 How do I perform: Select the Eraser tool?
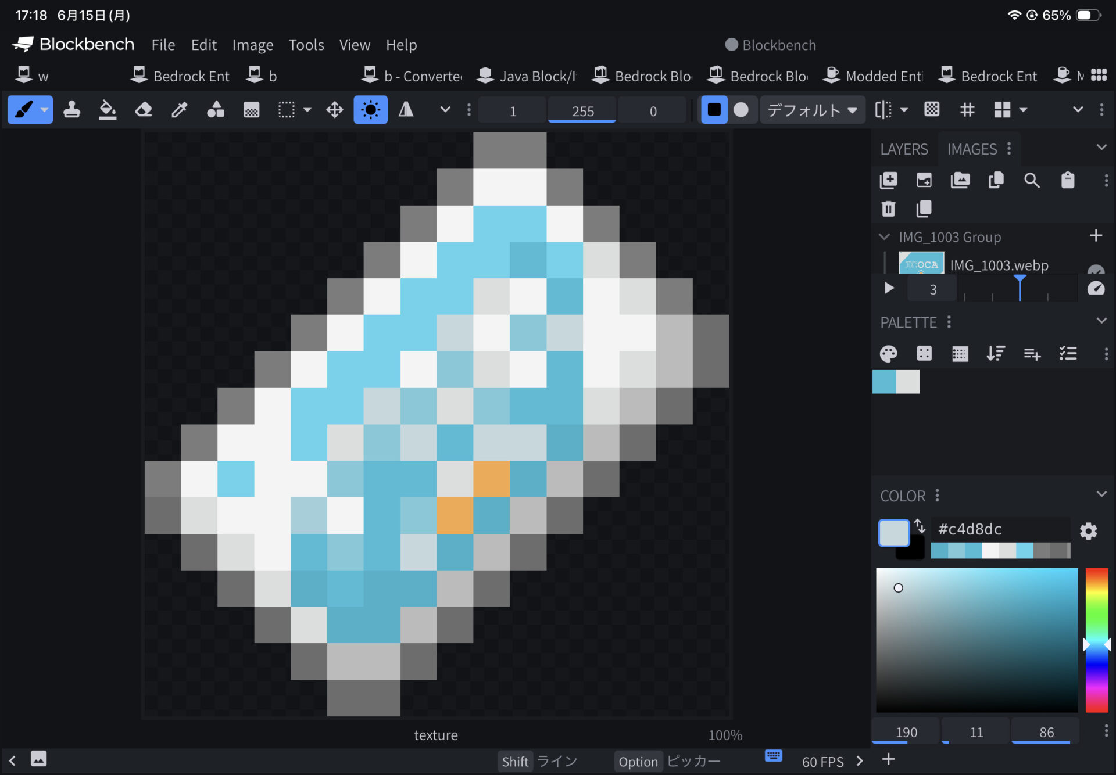144,110
